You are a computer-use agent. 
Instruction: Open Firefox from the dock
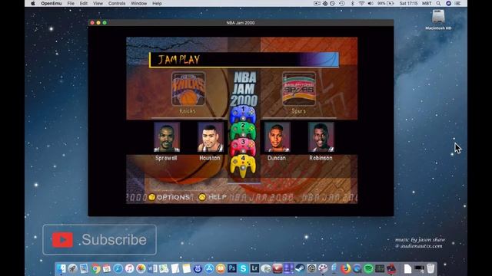click(345, 268)
